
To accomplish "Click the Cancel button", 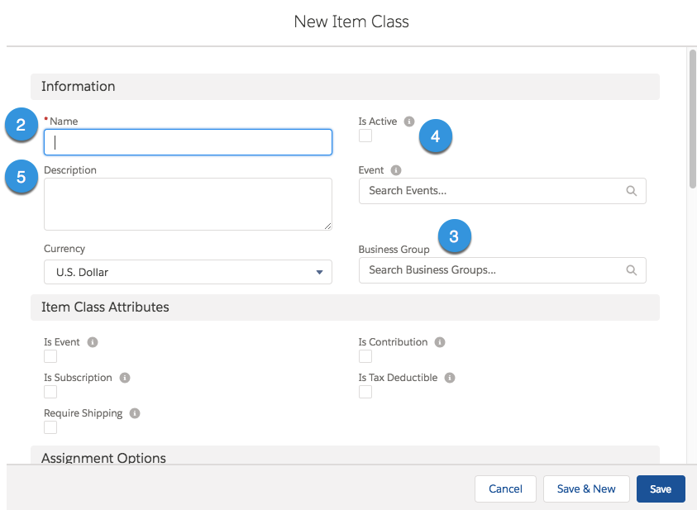I will (x=505, y=489).
